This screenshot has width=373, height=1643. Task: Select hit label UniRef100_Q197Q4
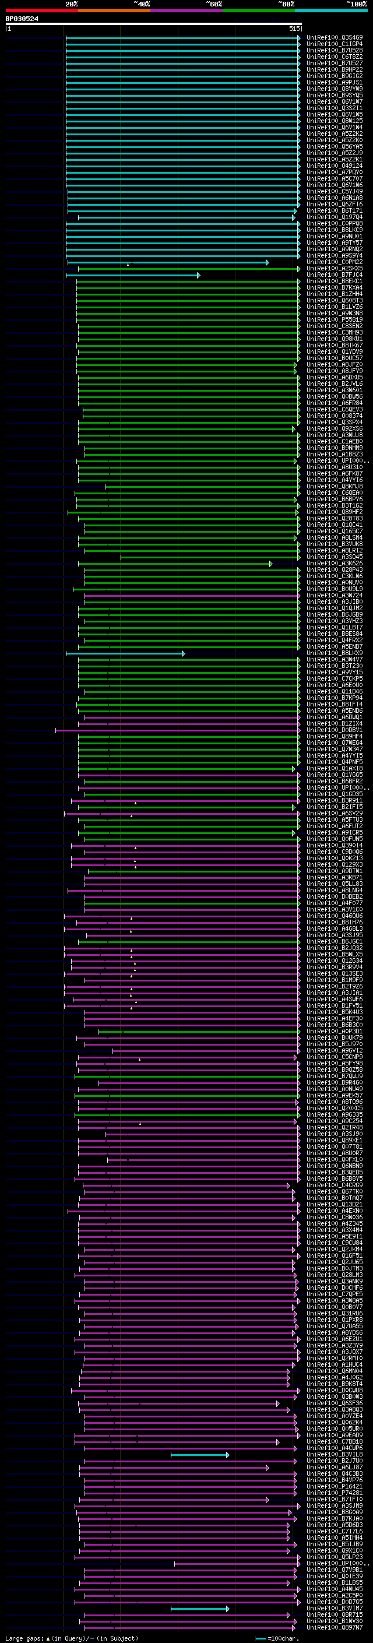coord(335,217)
